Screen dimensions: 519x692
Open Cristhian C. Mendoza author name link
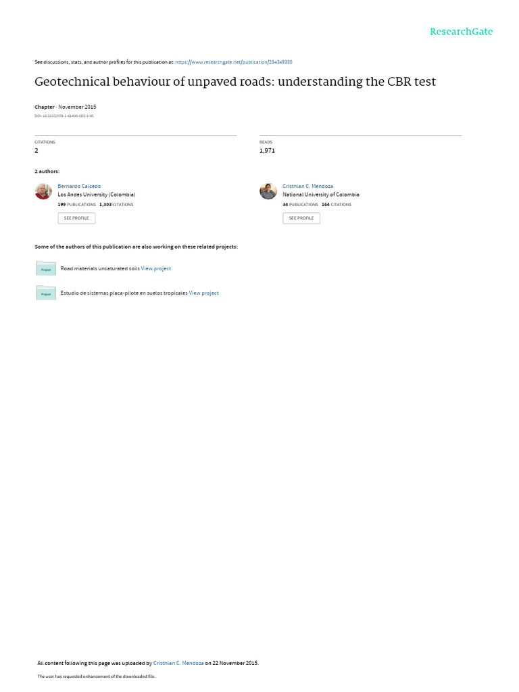(307, 187)
